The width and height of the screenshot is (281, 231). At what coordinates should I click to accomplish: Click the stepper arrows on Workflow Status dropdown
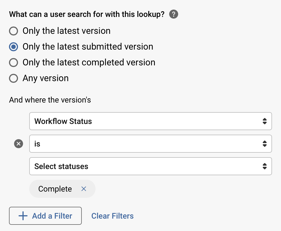[264, 121]
